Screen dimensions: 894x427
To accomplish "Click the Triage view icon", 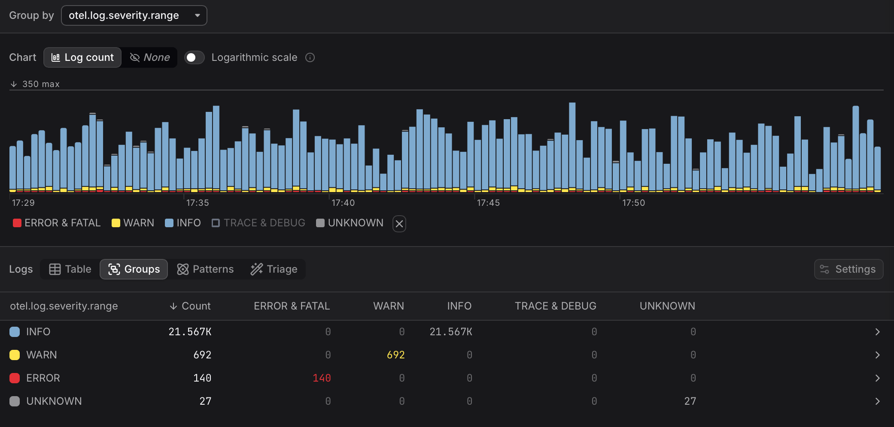I will pos(256,269).
